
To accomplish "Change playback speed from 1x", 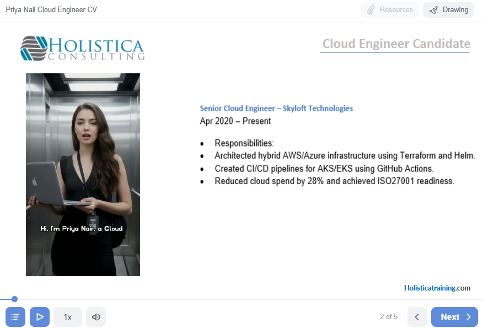I will point(68,316).
